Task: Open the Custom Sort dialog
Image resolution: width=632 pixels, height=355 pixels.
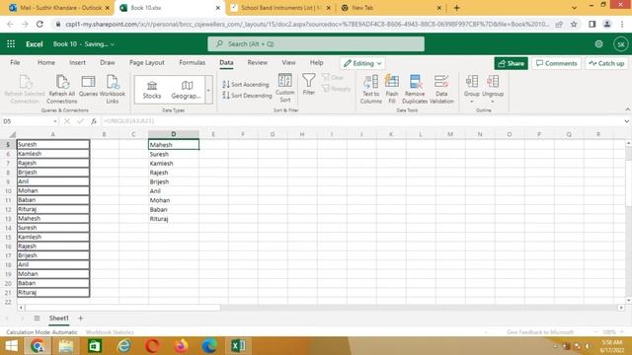Action: pyautogui.click(x=285, y=88)
